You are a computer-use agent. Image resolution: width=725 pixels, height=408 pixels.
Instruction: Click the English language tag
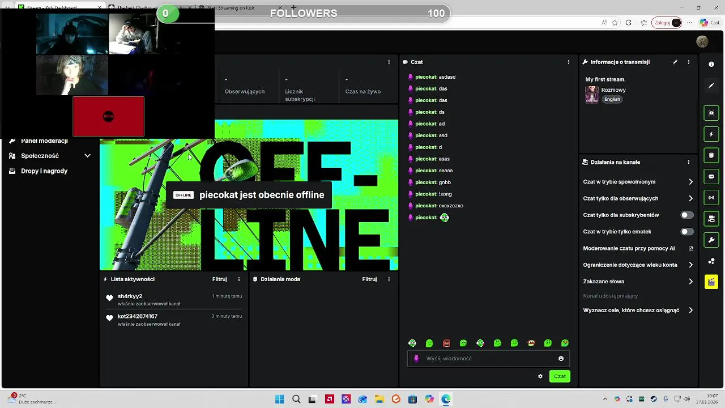tap(612, 99)
